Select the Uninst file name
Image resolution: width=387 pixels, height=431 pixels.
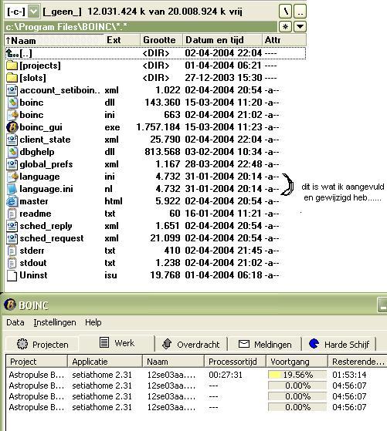[33, 275]
